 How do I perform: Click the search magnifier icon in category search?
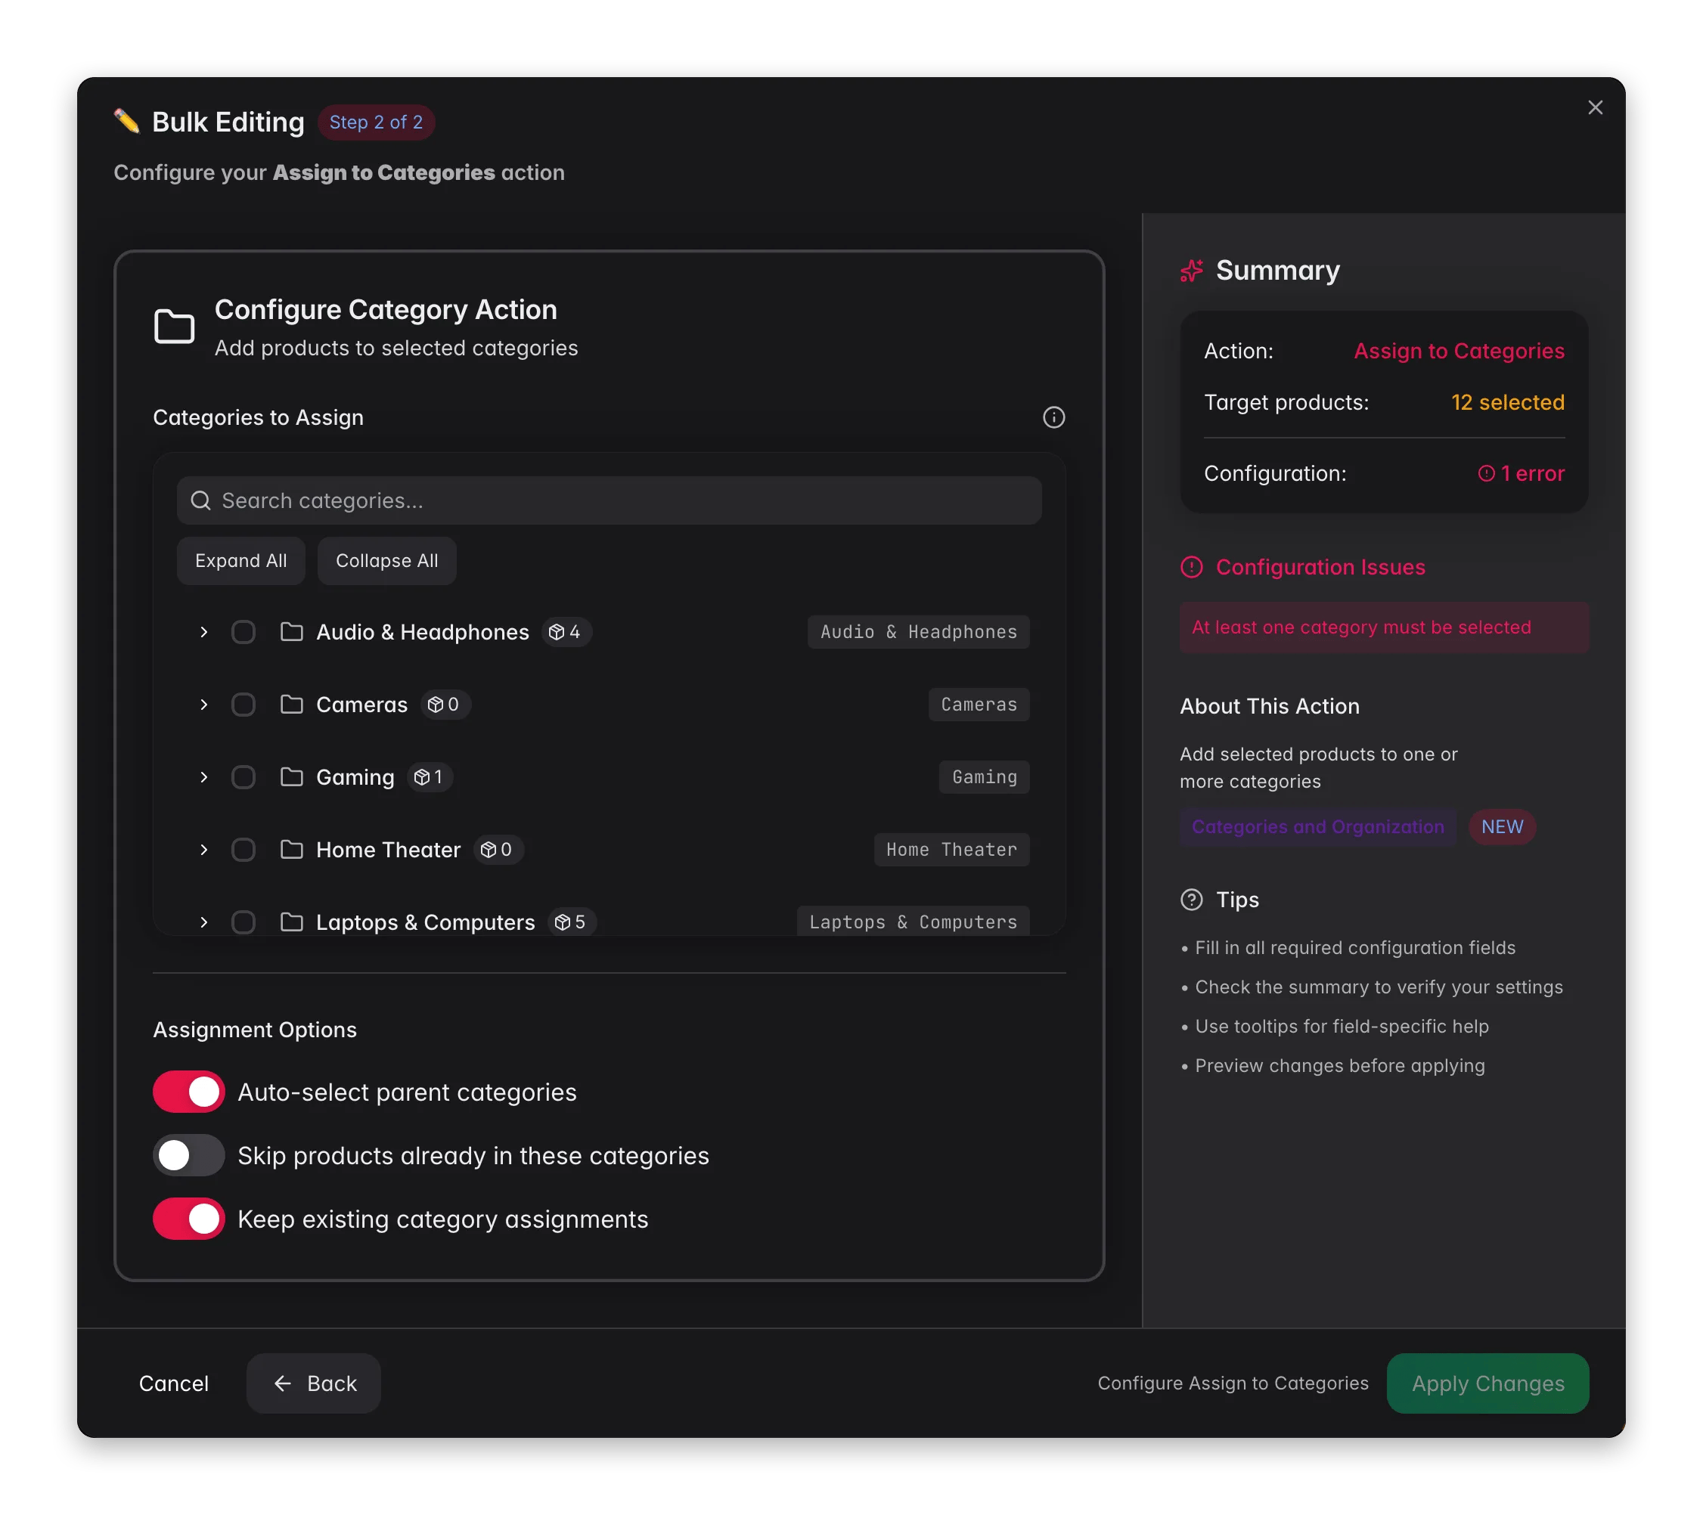click(201, 500)
